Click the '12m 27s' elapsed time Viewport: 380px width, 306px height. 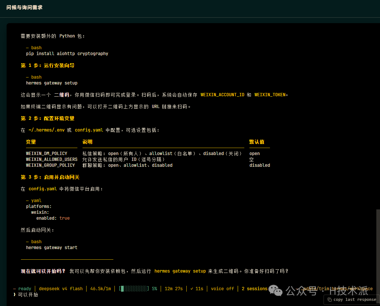173,288
